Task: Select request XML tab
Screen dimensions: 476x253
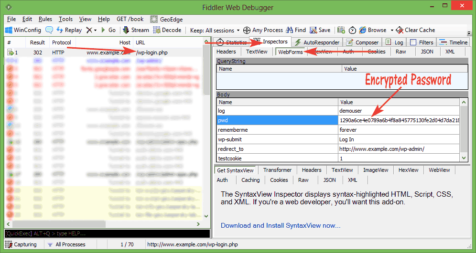Action: coord(450,52)
